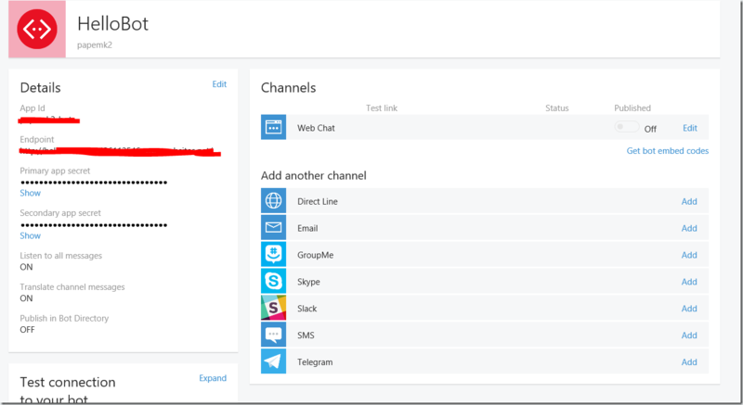The width and height of the screenshot is (743, 405).
Task: Click the Skype channel name text
Action: click(x=308, y=282)
